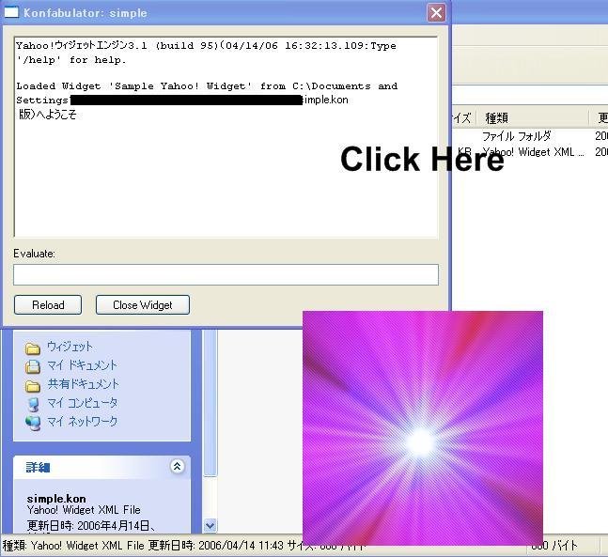Click the マイ ネットワーク link
This screenshot has height=557, width=608.
(x=82, y=422)
